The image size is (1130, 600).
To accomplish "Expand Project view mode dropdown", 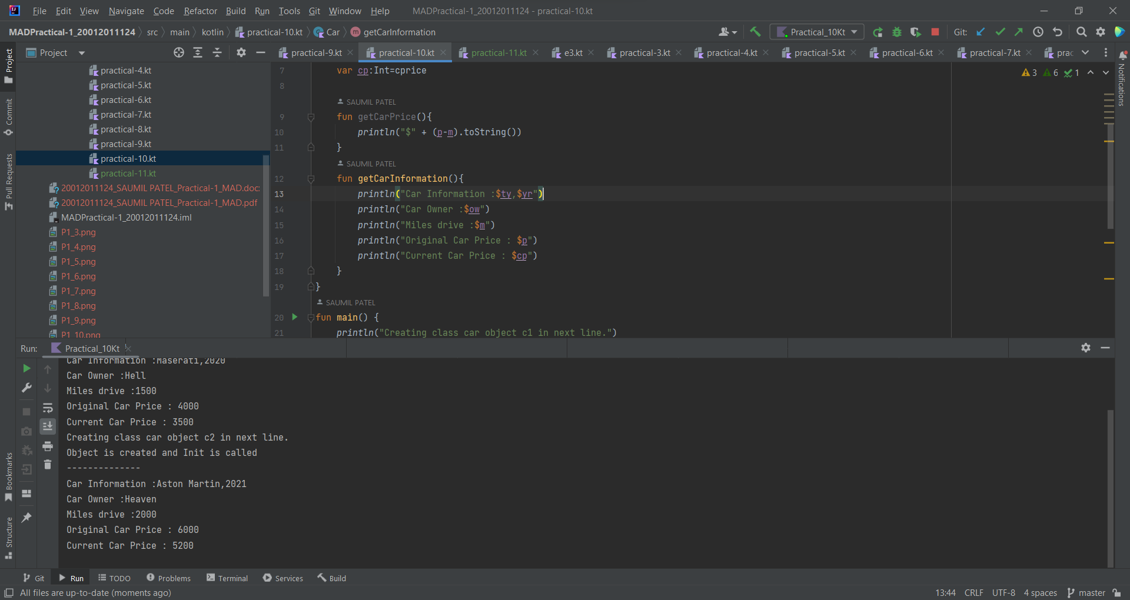I will coord(82,53).
